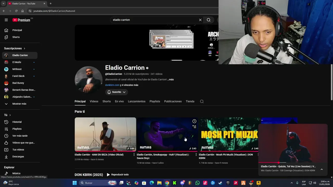Open Tus videos
The image size is (333, 187).
(20, 150)
